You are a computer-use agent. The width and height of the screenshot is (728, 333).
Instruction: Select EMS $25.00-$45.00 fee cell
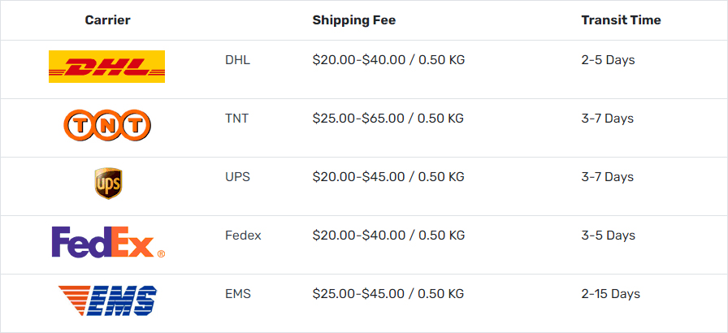pos(388,294)
